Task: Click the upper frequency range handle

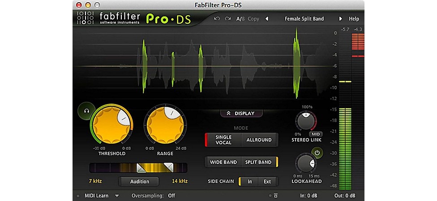Action: [168, 167]
